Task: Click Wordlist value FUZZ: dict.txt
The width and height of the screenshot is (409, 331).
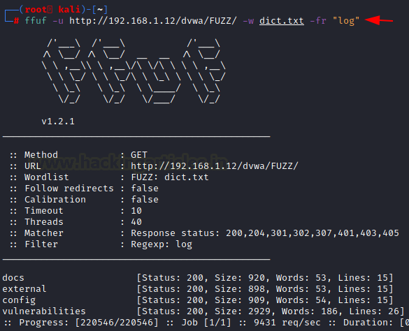Action: (170, 177)
